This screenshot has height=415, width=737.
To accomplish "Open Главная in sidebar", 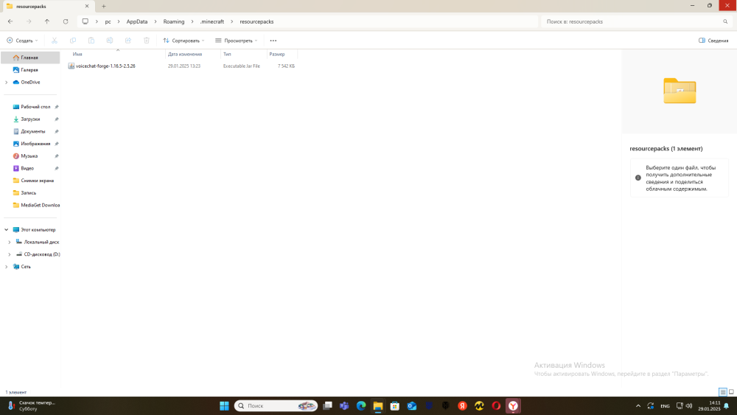I will 30,57.
